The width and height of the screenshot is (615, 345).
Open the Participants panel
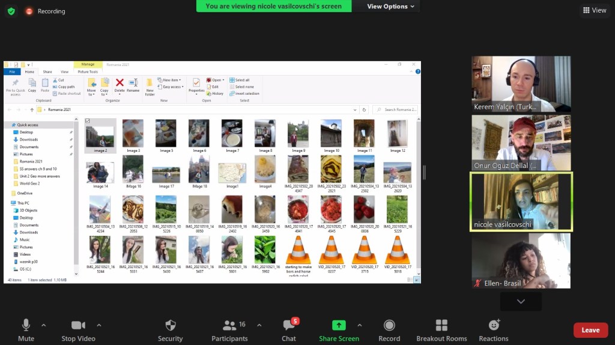pos(229,325)
